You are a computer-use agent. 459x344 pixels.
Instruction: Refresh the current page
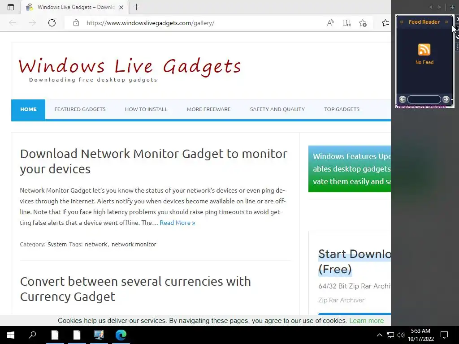[x=52, y=23]
